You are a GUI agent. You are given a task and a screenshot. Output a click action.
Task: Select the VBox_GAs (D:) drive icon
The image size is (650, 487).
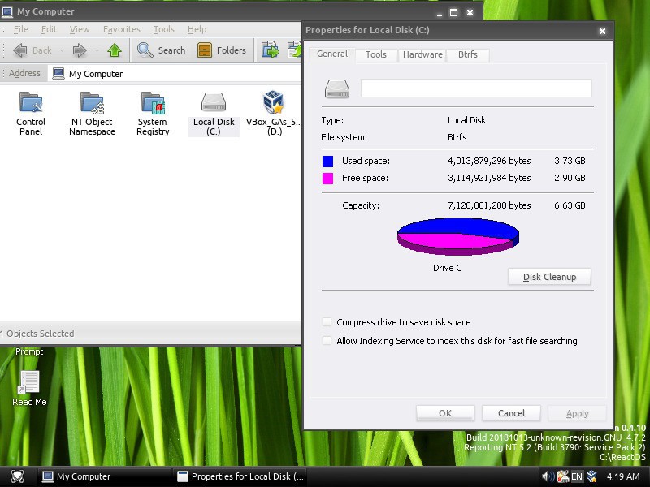pyautogui.click(x=274, y=104)
